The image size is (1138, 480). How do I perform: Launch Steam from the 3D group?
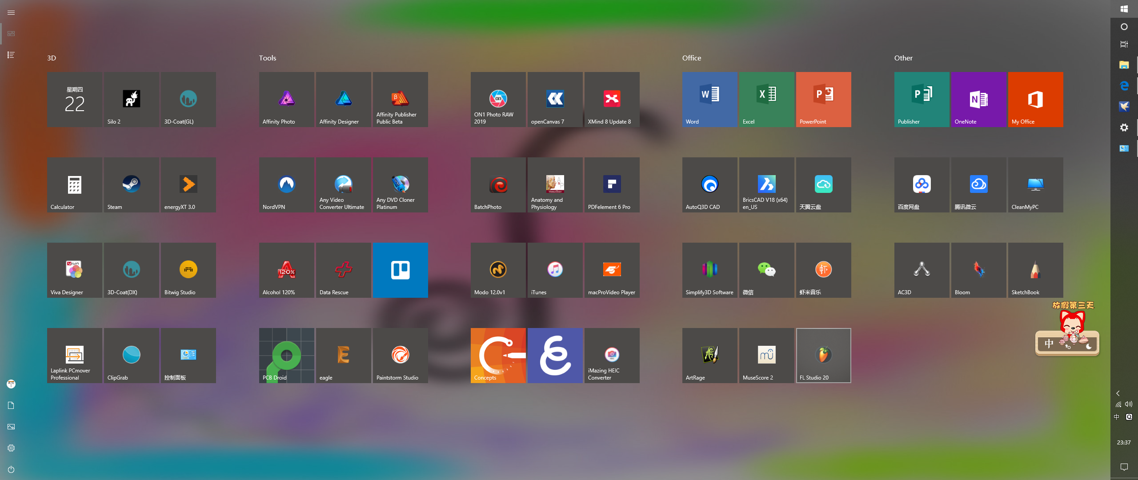[x=131, y=185]
